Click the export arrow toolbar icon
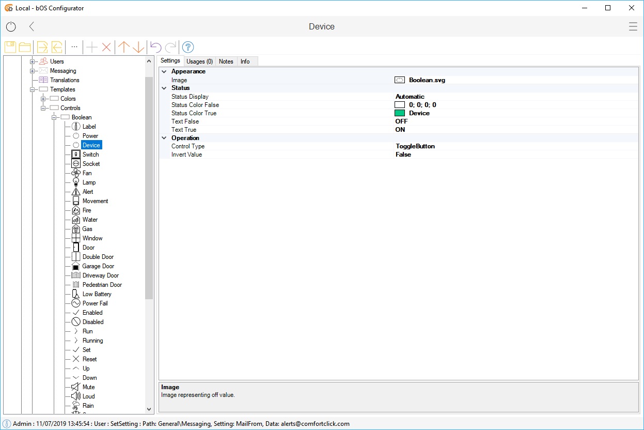 pyautogui.click(x=42, y=47)
